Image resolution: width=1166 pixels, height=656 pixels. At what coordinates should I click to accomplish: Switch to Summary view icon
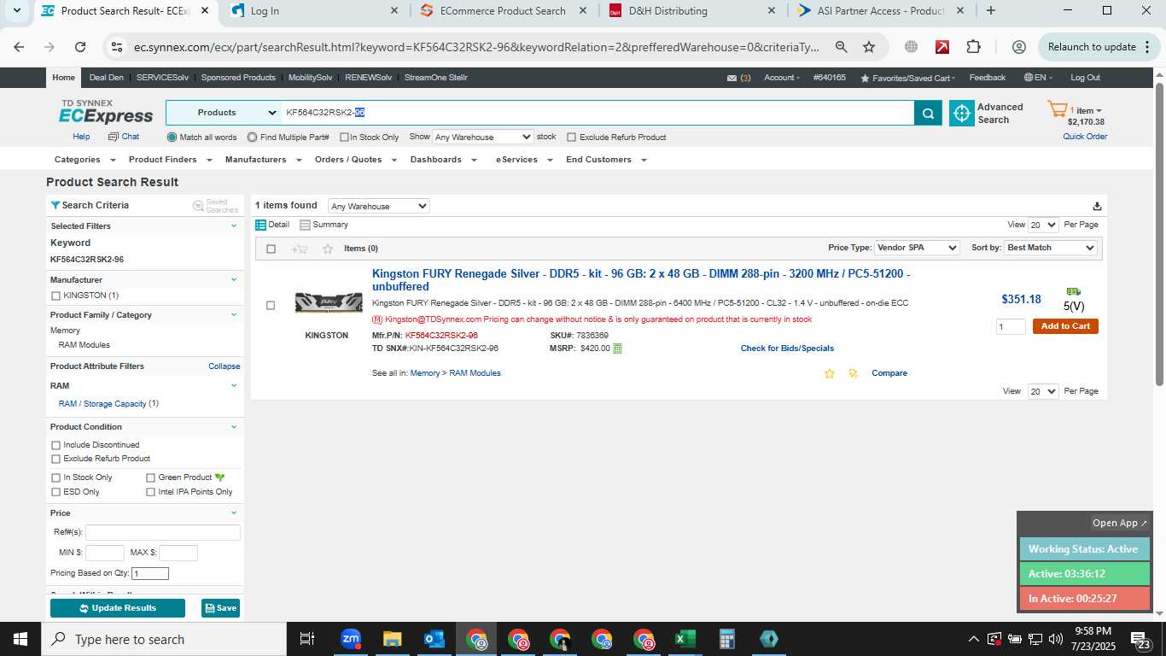tap(305, 225)
